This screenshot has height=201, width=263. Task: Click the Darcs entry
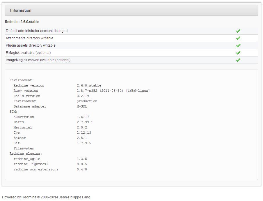[x=19, y=122]
